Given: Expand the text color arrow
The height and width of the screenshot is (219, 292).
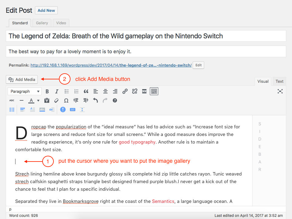Looking at the screenshot, I should pos(38,100).
